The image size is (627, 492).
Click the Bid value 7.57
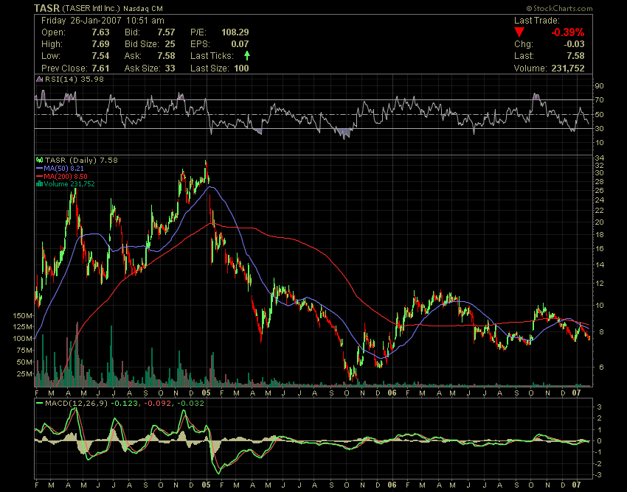[x=166, y=32]
